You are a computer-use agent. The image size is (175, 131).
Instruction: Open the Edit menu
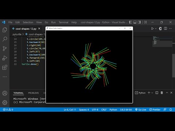[x=17, y=22]
